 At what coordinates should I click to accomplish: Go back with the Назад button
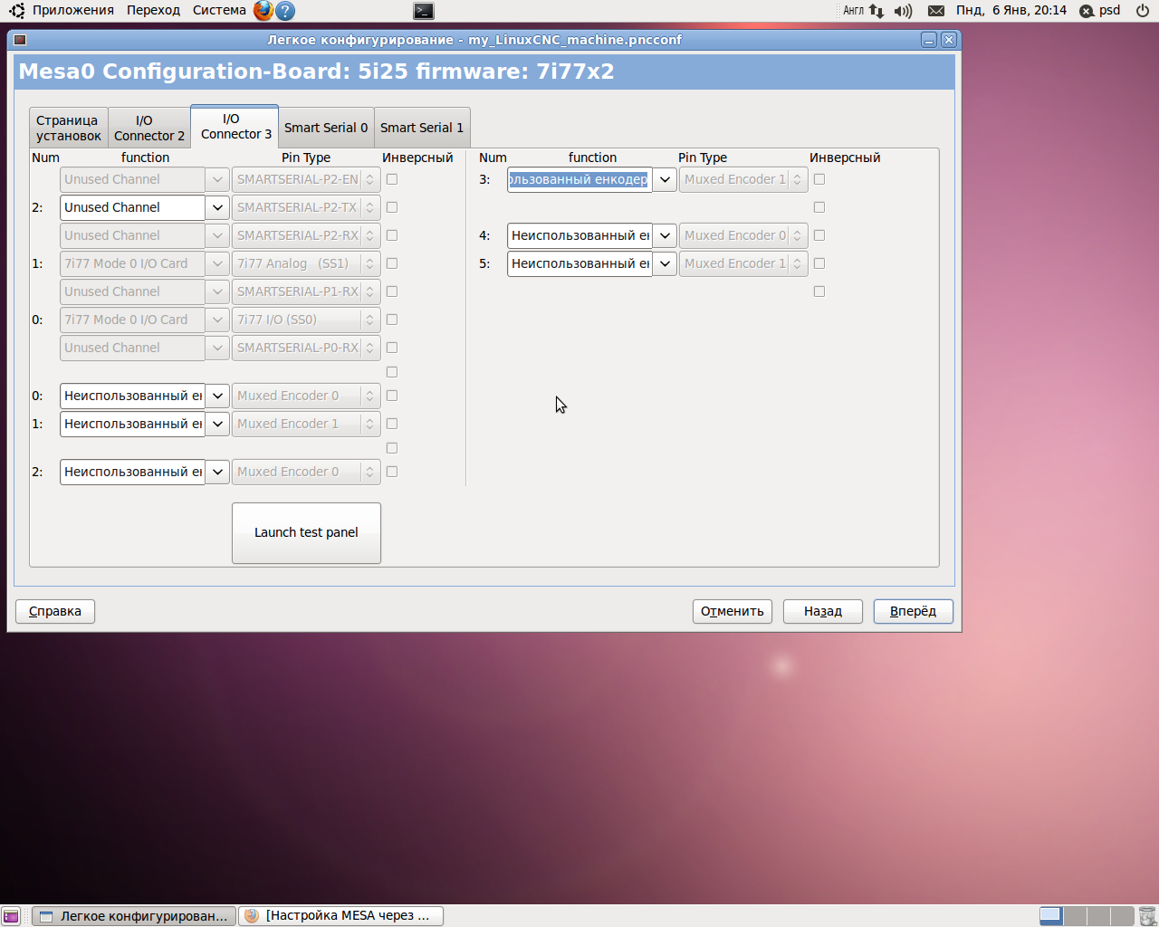[823, 611]
